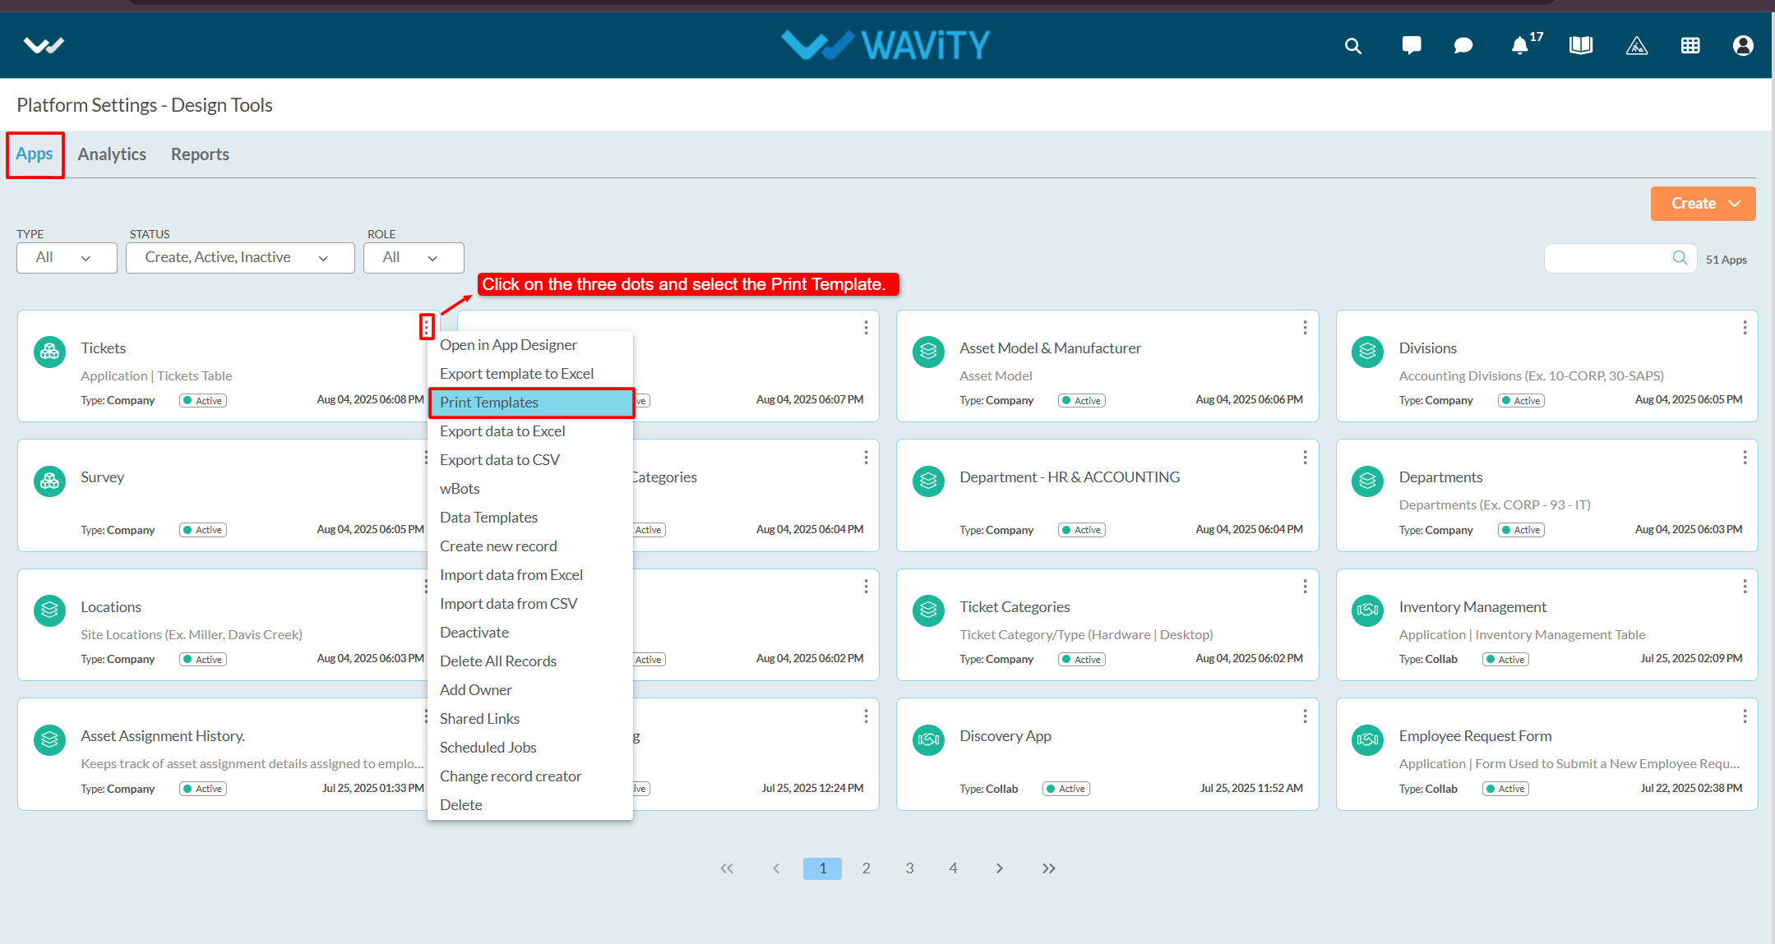The width and height of the screenshot is (1775, 944).
Task: Select Import data from CSV
Action: (x=530, y=604)
